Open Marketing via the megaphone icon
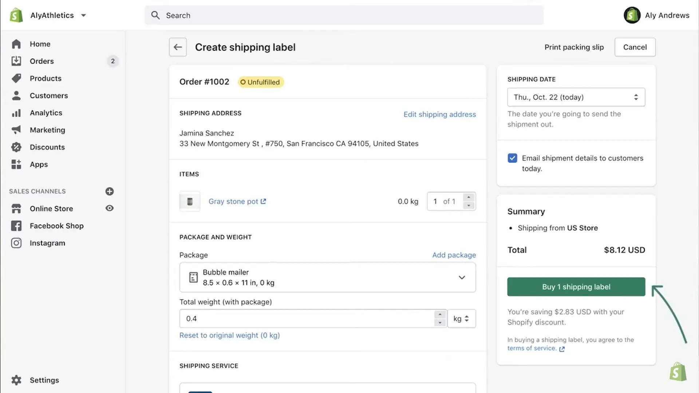This screenshot has width=699, height=393. pyautogui.click(x=17, y=130)
